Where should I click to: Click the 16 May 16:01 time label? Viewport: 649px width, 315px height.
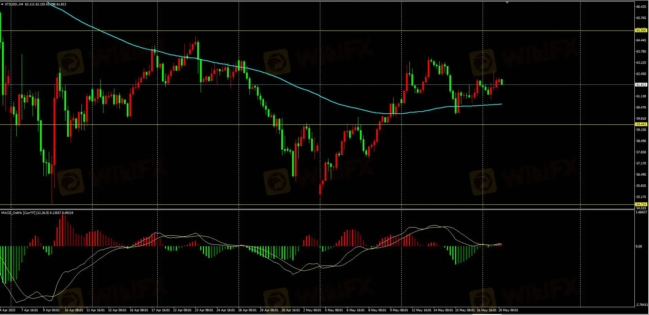[x=487, y=310]
